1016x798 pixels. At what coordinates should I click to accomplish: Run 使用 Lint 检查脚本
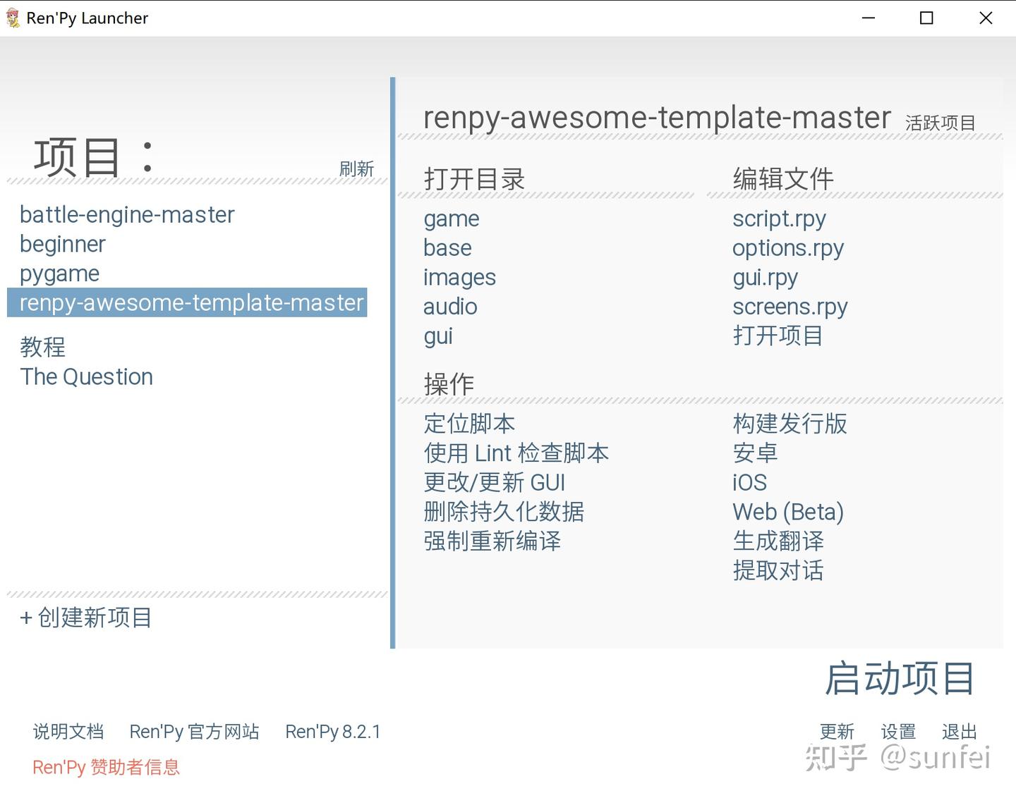[x=516, y=453]
